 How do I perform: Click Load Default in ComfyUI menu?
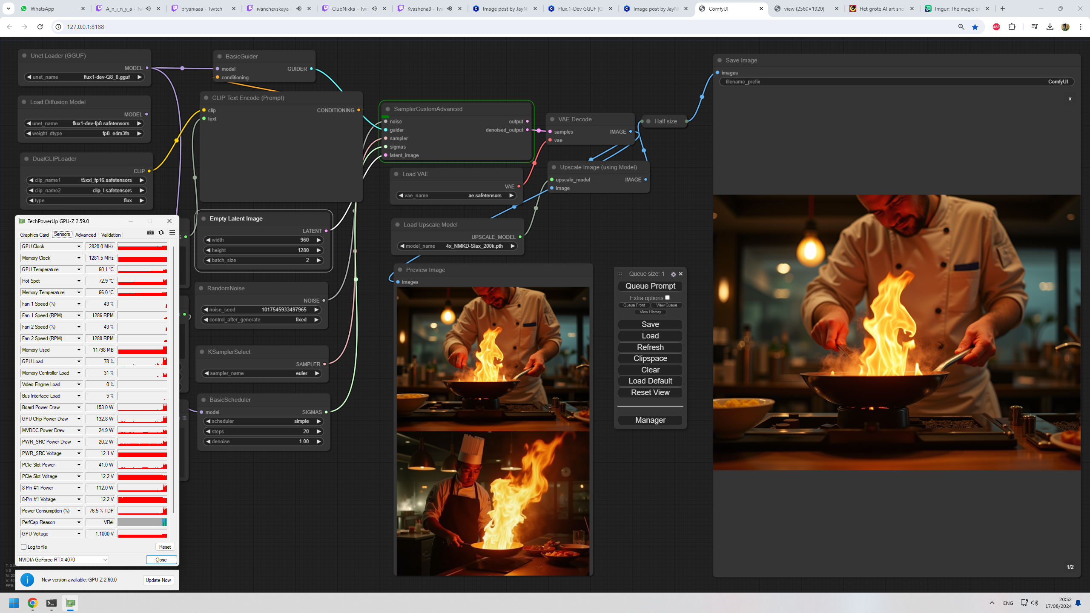point(650,381)
